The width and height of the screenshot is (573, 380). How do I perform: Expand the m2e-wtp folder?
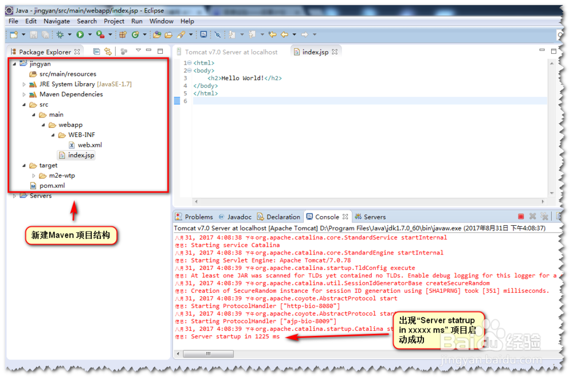point(34,176)
